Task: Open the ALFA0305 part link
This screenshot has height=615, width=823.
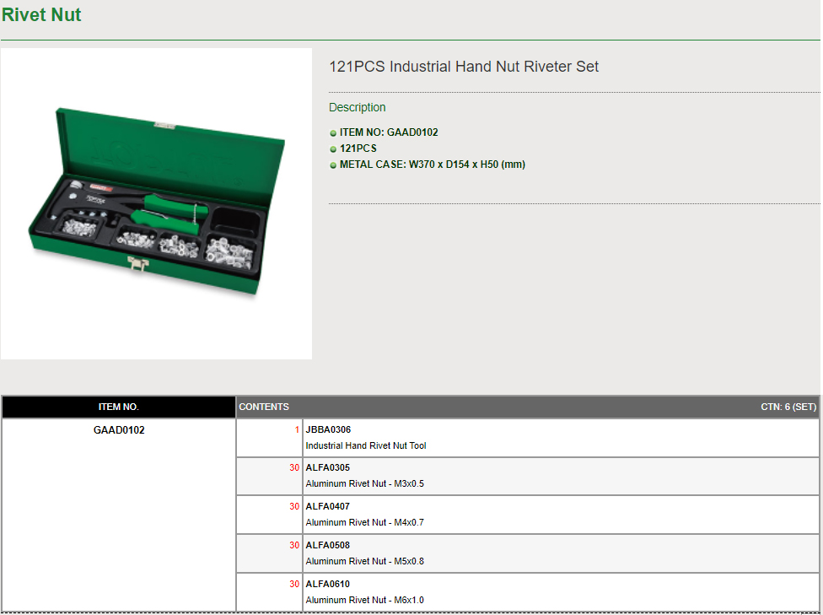Action: coord(327,467)
